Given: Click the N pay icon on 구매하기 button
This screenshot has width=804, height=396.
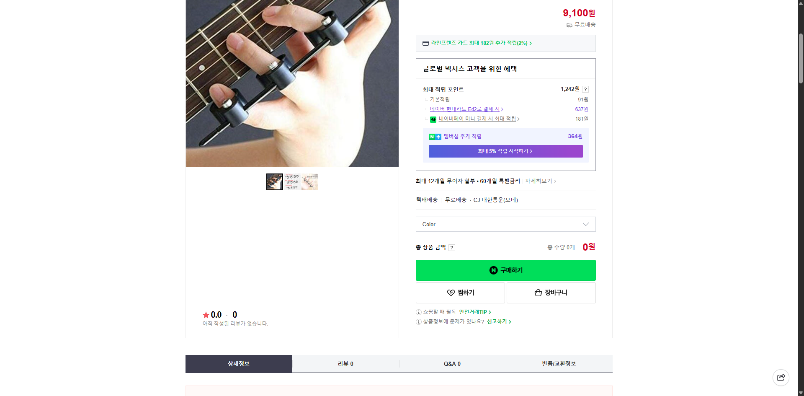Looking at the screenshot, I should [x=493, y=270].
